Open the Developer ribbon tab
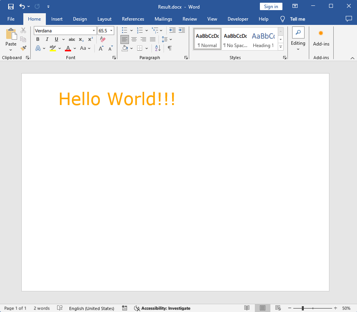Viewport: 357px width, 312px height. (238, 19)
